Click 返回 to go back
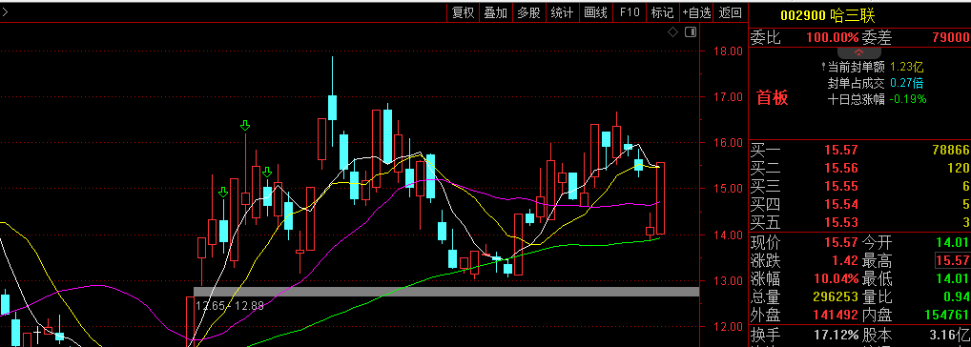971x347 pixels. [731, 12]
